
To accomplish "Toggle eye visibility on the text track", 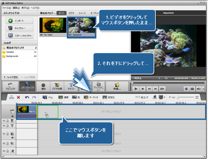I will click(4, 126).
